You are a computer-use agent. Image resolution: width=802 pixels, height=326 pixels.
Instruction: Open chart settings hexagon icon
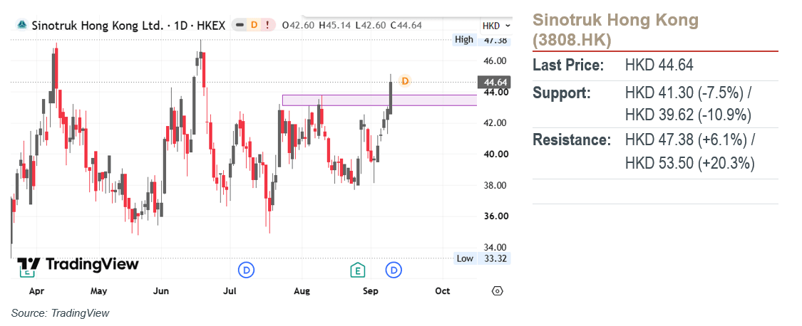pos(497,290)
